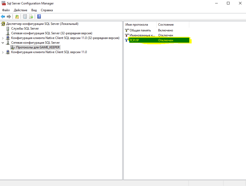Toggle console tree pane toolbar icon

pyautogui.click(x=25, y=16)
